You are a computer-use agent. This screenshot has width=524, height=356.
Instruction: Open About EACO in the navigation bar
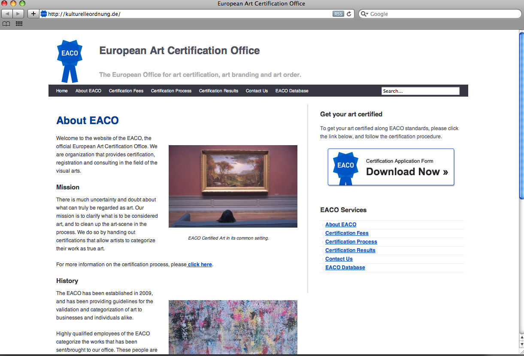click(88, 91)
